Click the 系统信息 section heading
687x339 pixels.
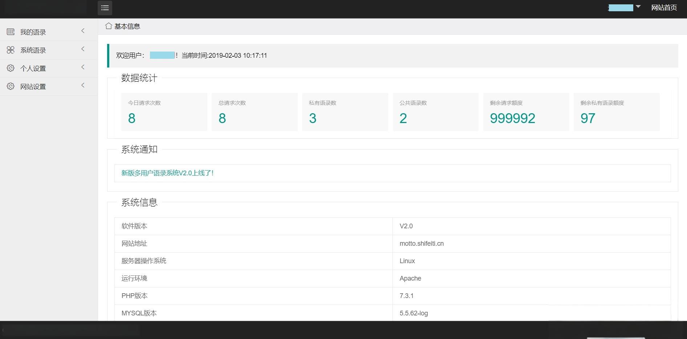[139, 203]
